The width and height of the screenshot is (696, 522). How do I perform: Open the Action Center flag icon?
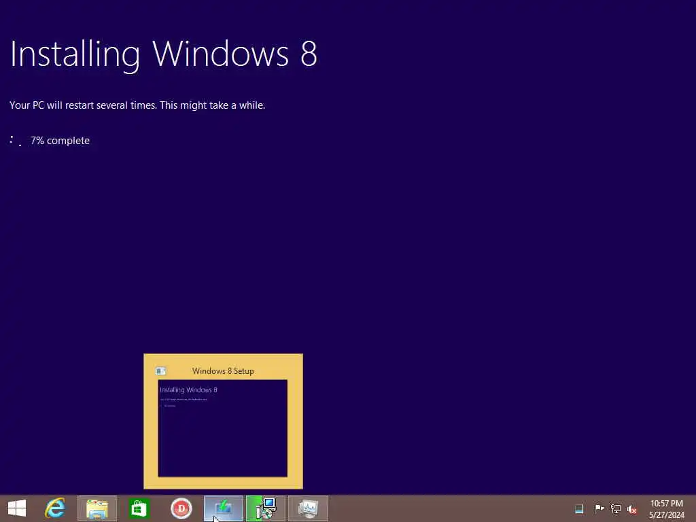click(x=599, y=508)
